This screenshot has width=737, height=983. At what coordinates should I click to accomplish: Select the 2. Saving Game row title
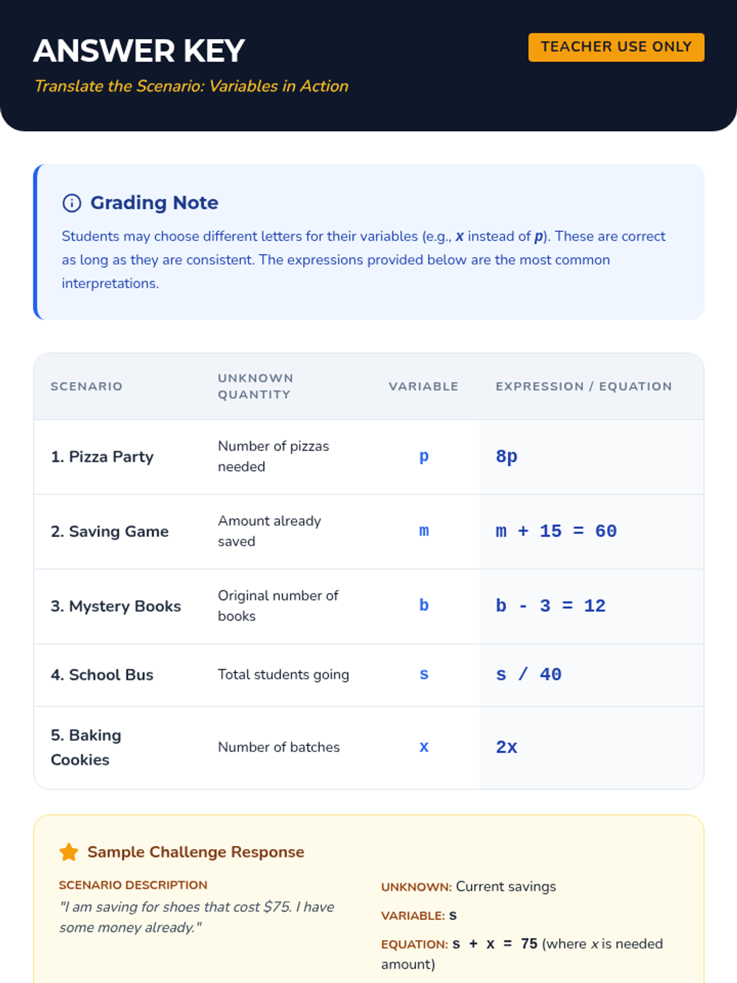click(x=110, y=531)
